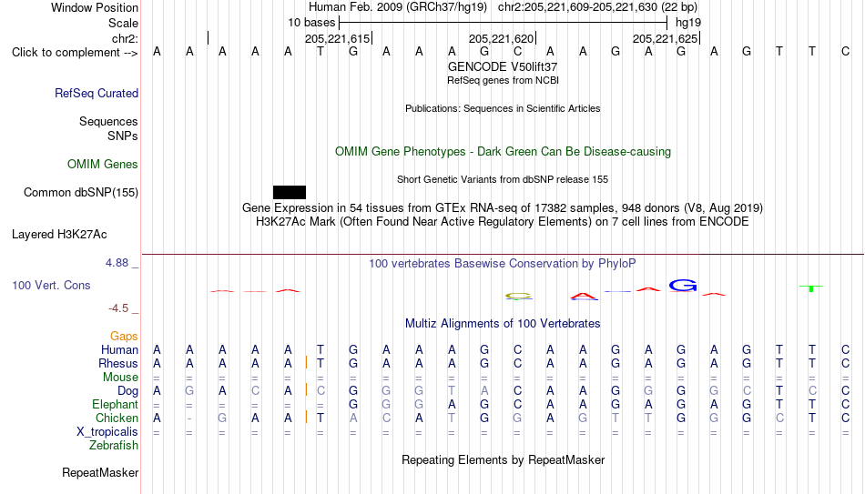Click the 4.88 PhyloP upper scale value

click(x=117, y=263)
